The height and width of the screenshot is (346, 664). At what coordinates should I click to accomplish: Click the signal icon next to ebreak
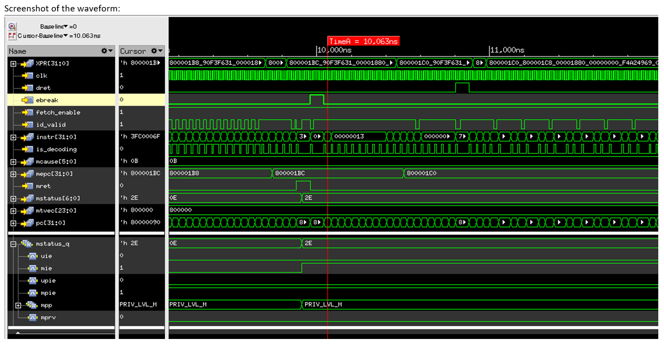(27, 100)
